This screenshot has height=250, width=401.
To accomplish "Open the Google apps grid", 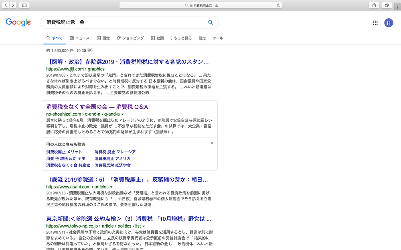I will click(375, 23).
